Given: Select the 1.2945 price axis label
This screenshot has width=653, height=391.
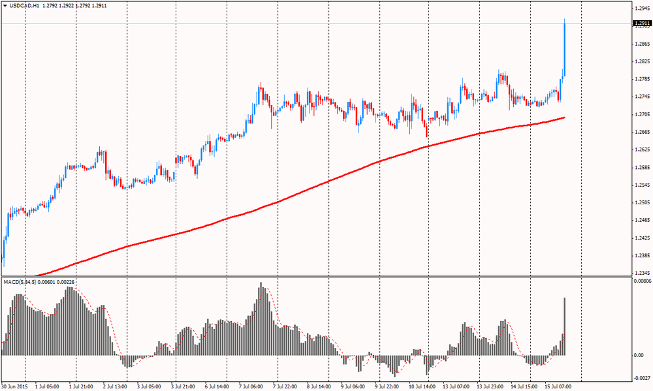Looking at the screenshot, I should tap(643, 8).
